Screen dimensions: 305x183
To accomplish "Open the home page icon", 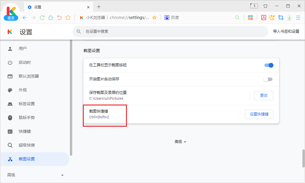I will click(51, 18).
